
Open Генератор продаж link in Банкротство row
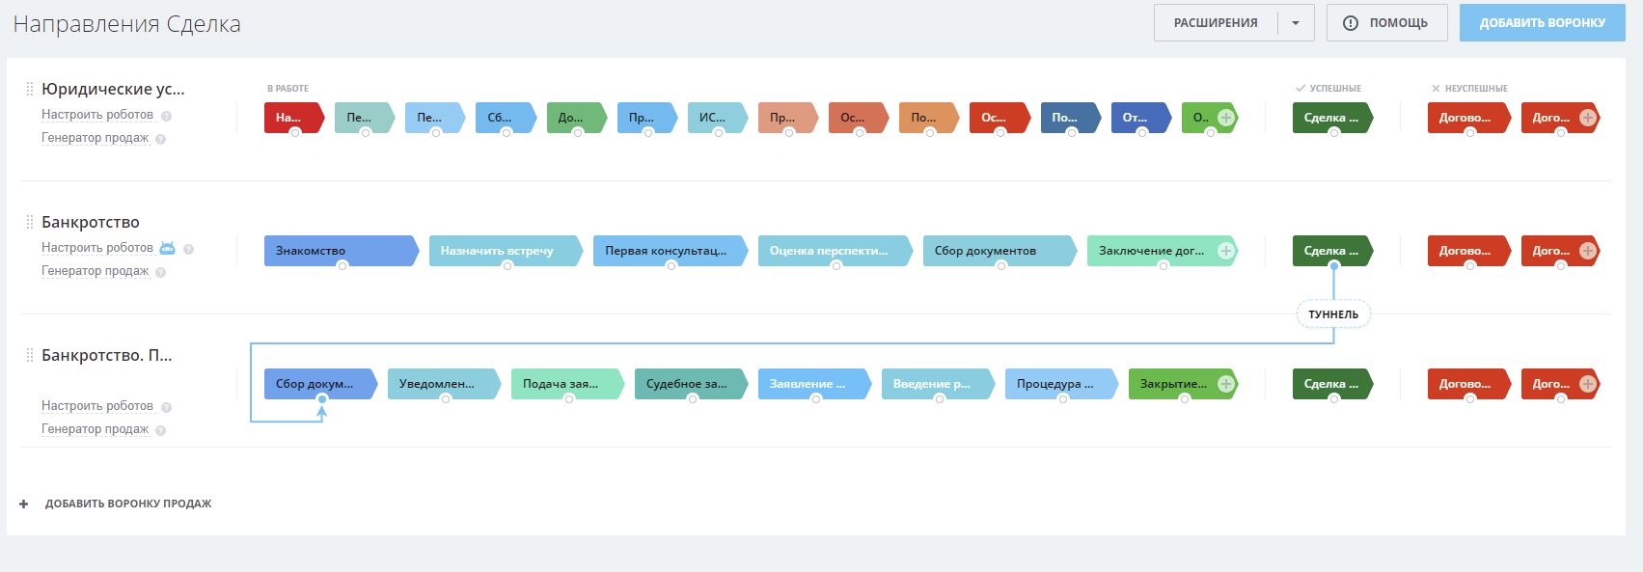(x=95, y=271)
